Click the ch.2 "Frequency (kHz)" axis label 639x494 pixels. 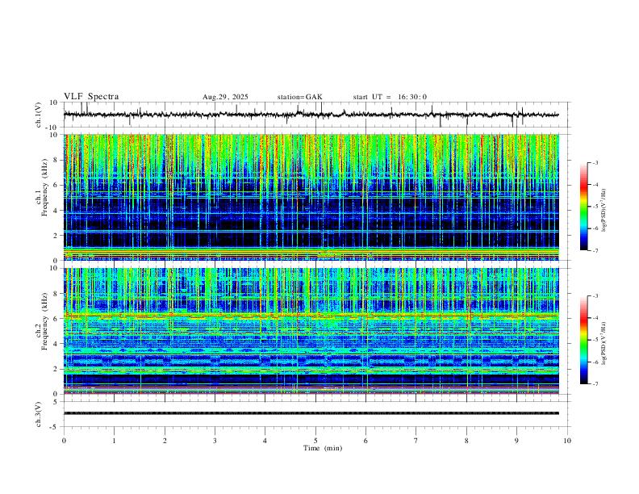[44, 321]
